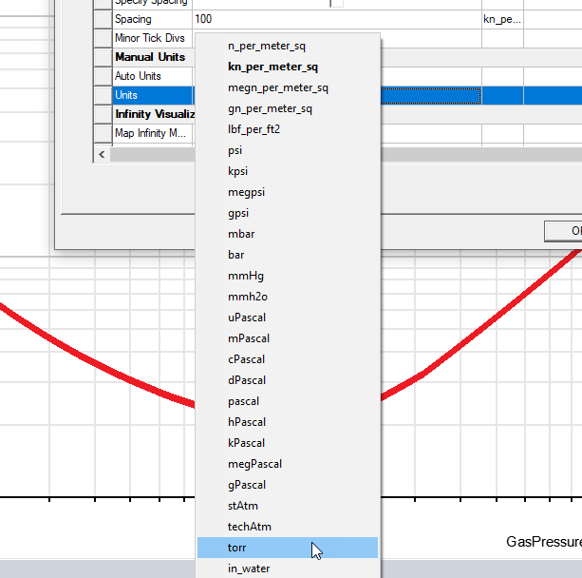Select n_per_meter_sq unit option

(x=288, y=46)
